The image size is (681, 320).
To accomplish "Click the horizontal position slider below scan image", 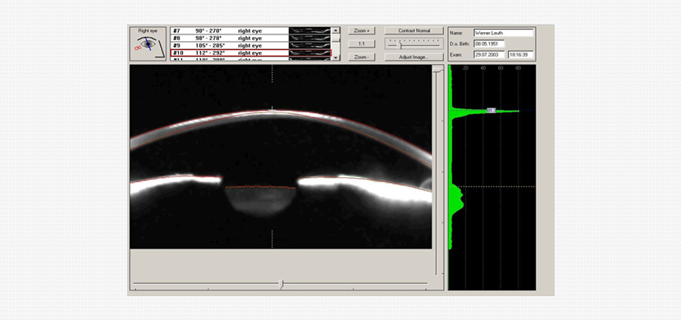I will point(281,284).
